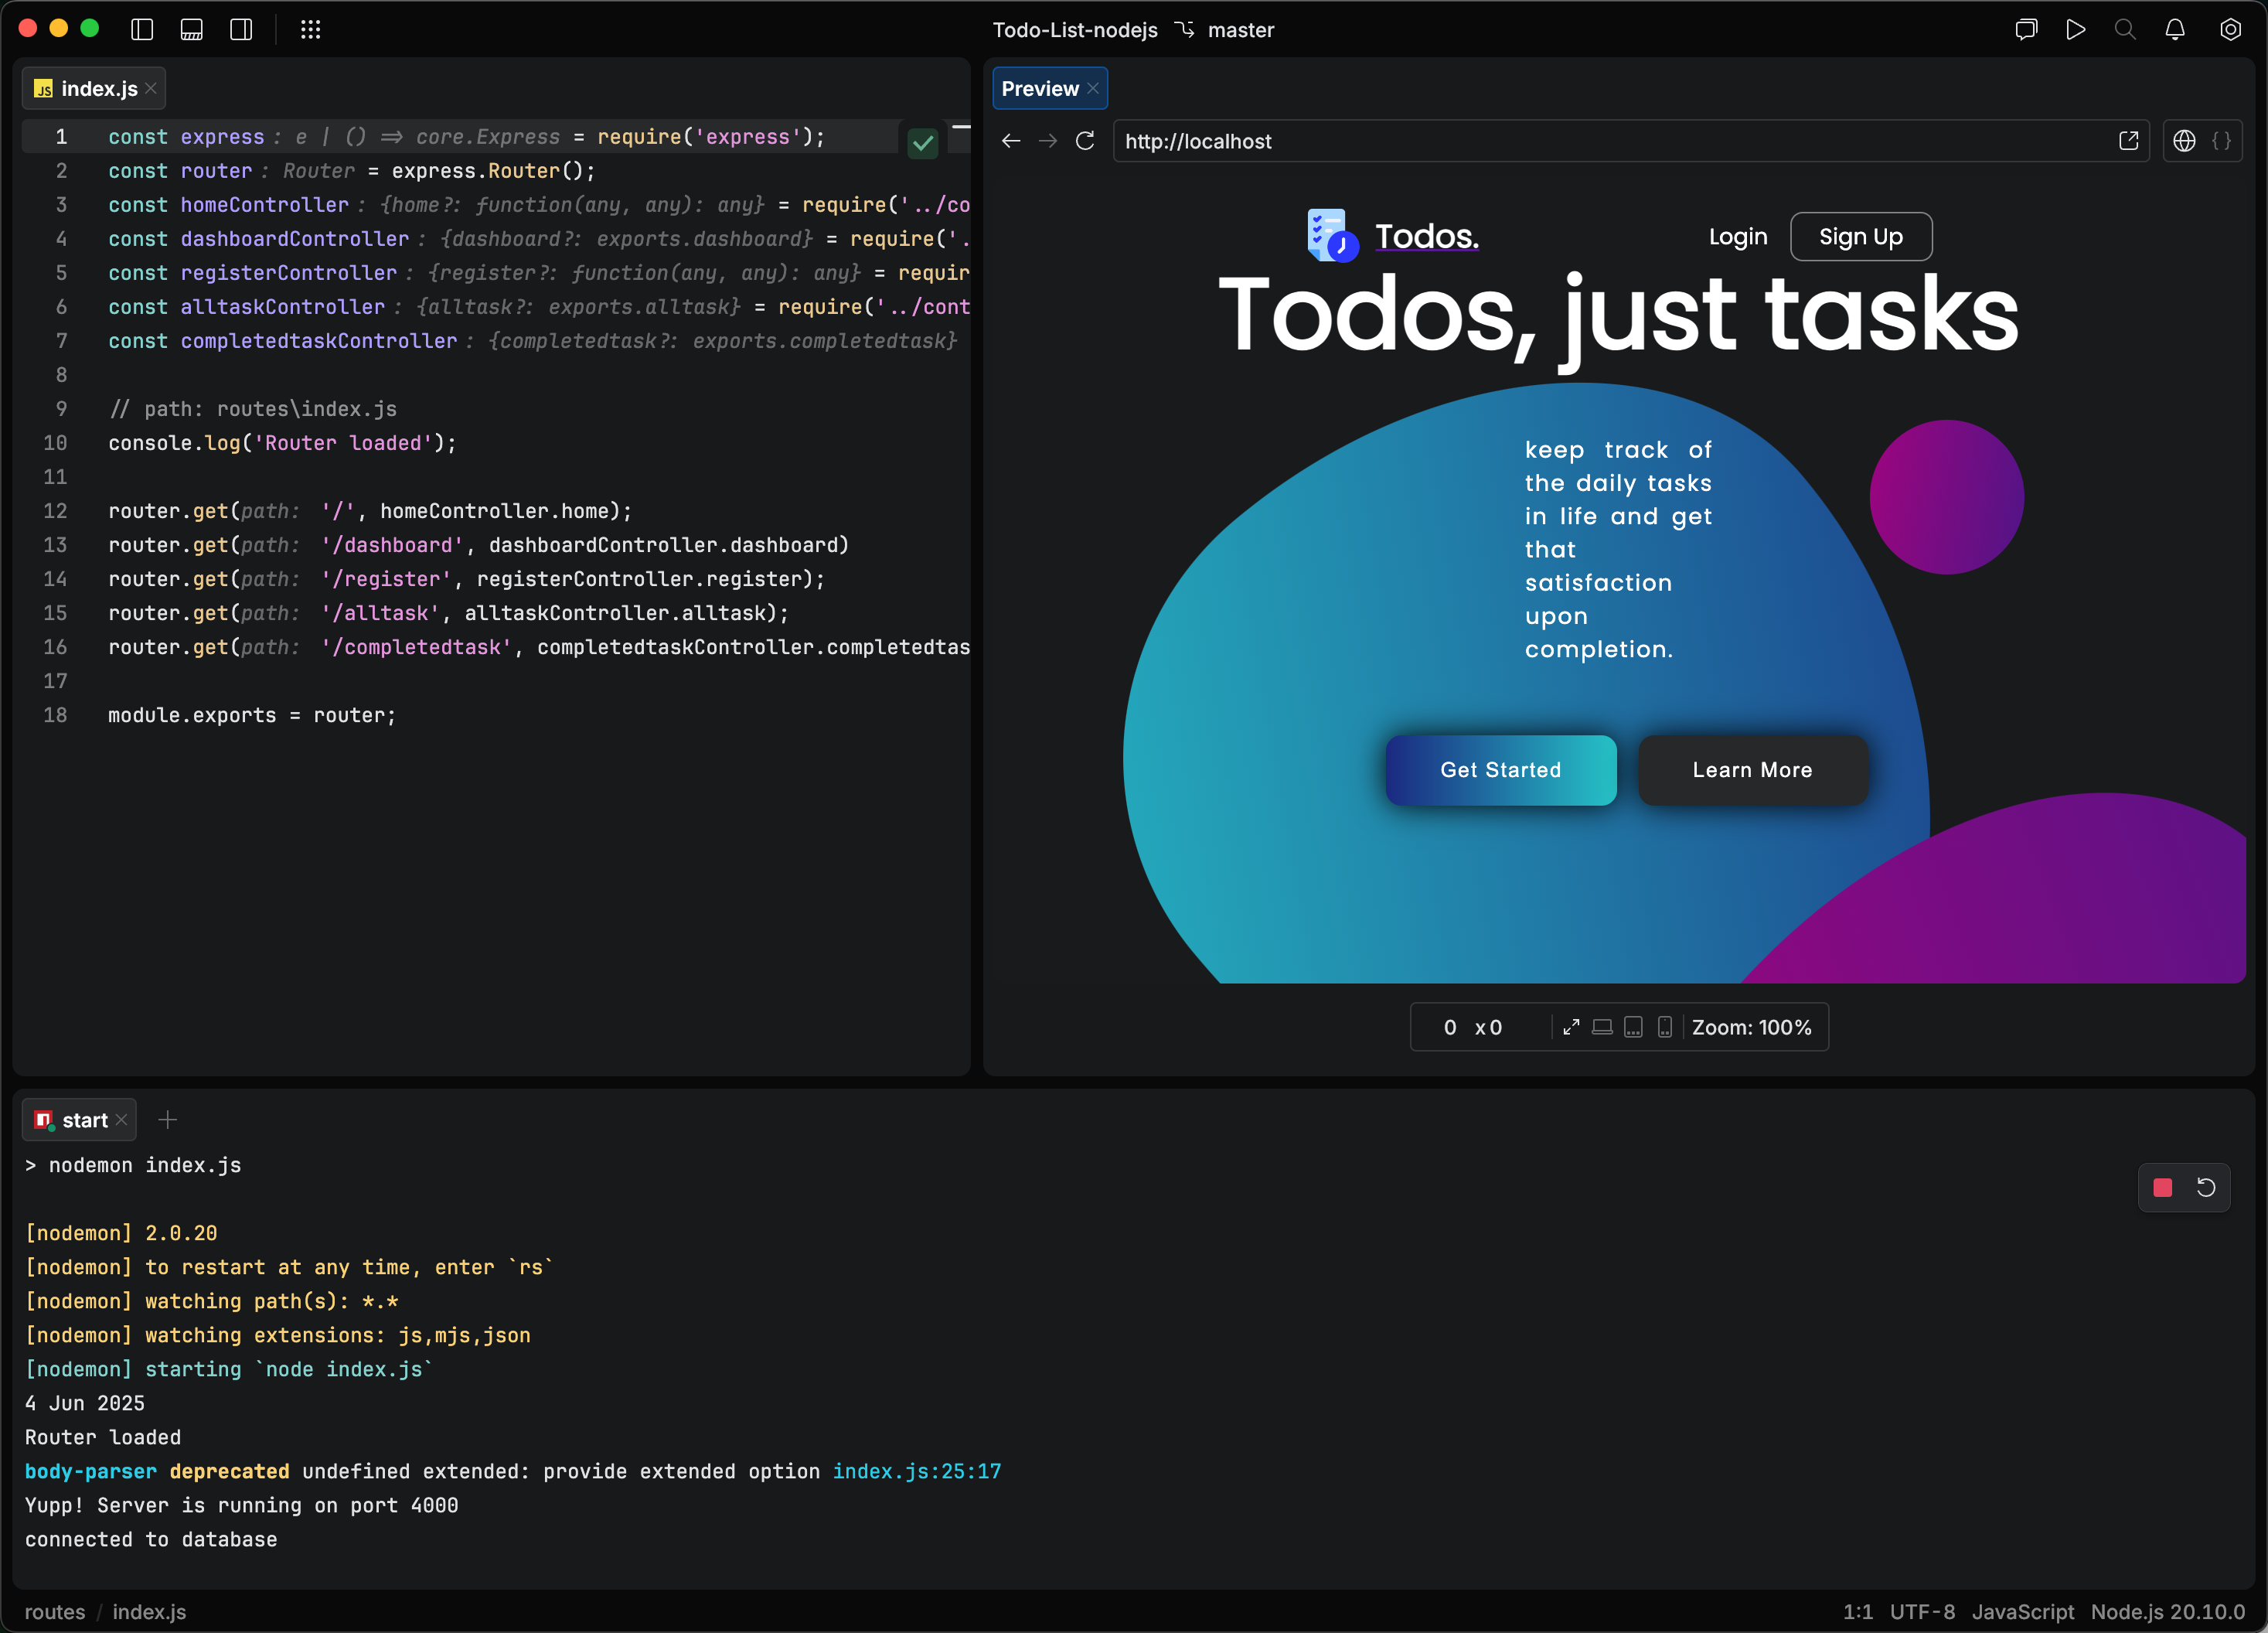Click the Get Started button
The width and height of the screenshot is (2268, 1633).
1500,770
